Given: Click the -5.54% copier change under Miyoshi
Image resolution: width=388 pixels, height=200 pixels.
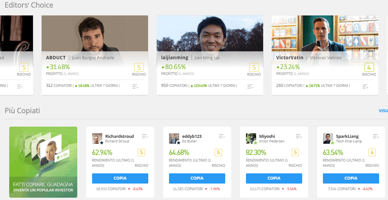Looking at the screenshot, I should coord(291,189).
